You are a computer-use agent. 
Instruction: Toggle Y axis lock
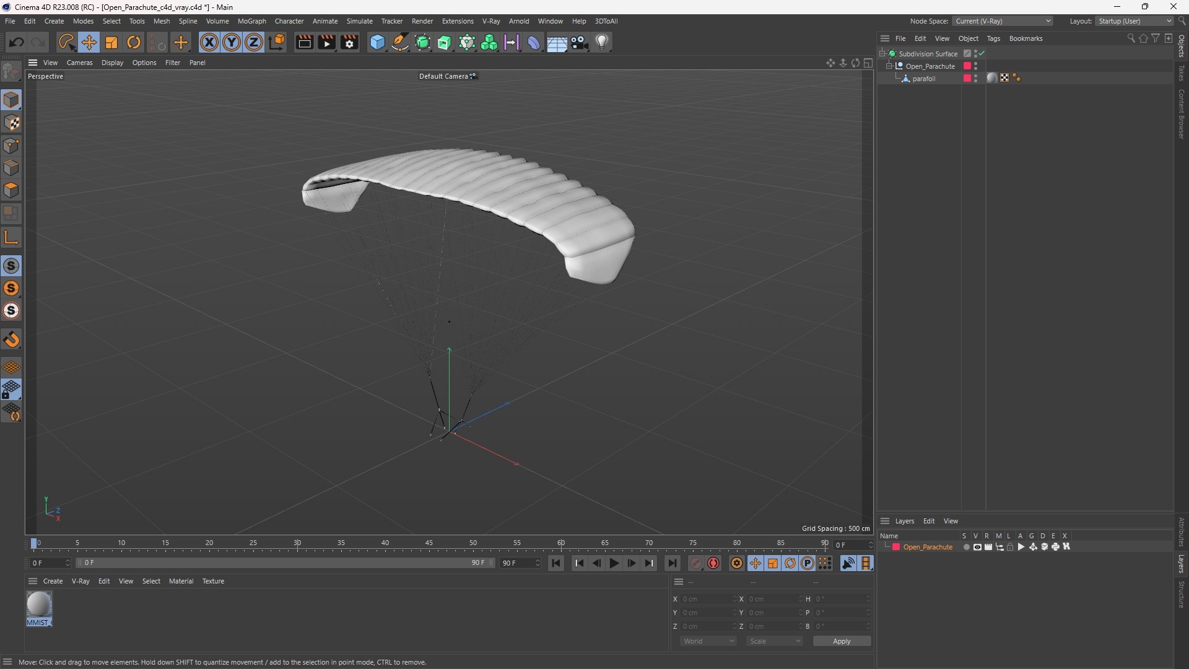(x=232, y=42)
